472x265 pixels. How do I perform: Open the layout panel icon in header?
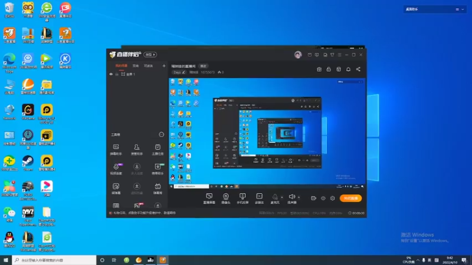(x=339, y=69)
